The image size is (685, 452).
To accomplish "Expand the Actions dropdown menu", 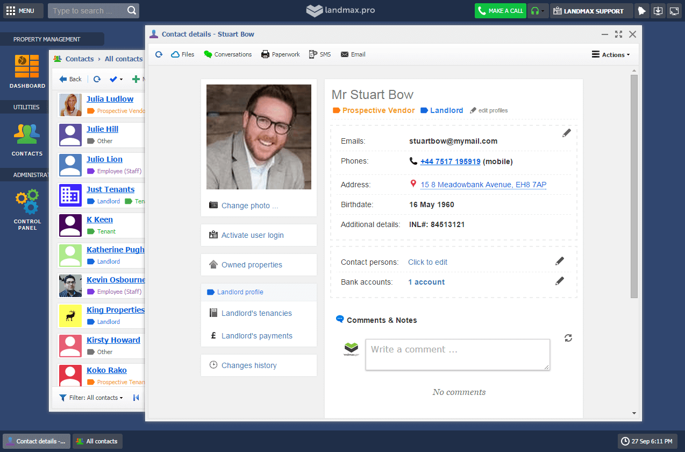I will pyautogui.click(x=610, y=54).
